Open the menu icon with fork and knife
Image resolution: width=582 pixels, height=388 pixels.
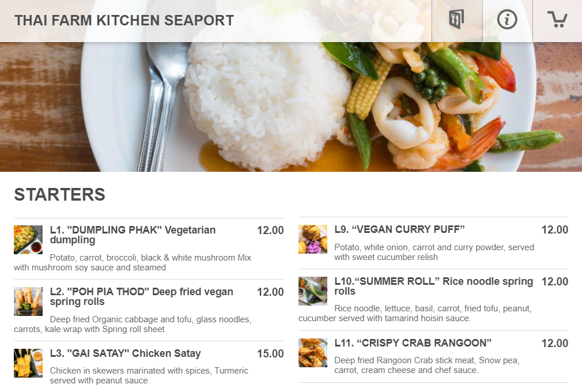pos(456,19)
